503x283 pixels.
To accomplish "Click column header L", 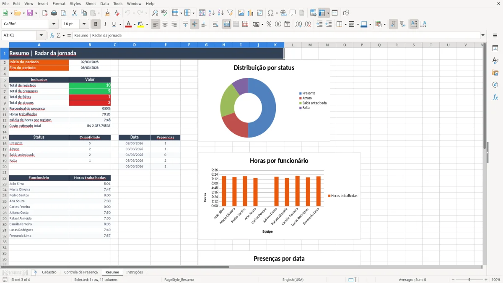I will pyautogui.click(x=293, y=45).
